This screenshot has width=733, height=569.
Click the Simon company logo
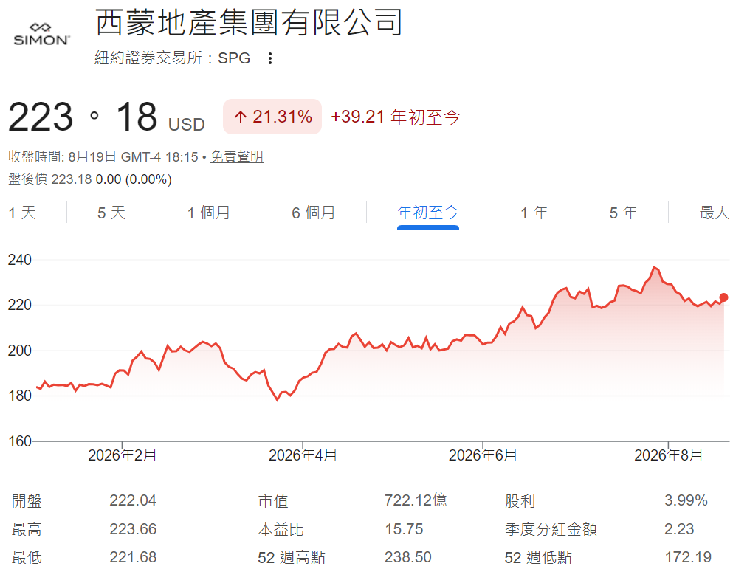(x=41, y=34)
